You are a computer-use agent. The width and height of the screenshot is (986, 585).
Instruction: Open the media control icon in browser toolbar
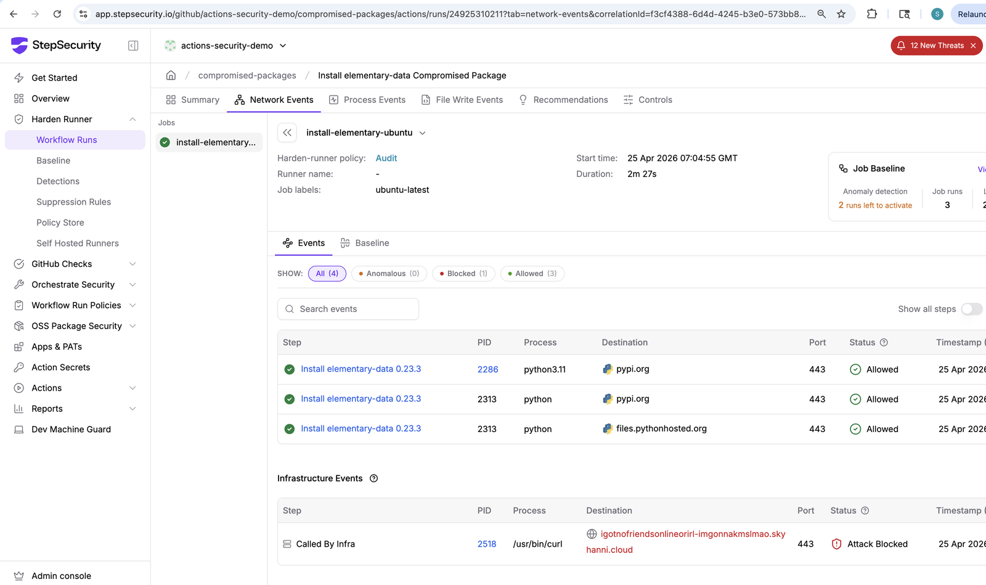905,14
